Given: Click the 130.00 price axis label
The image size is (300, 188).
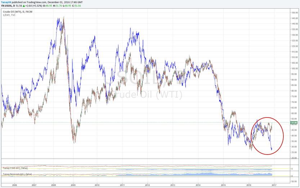Looking at the screenshot, I should (x=295, y=35).
